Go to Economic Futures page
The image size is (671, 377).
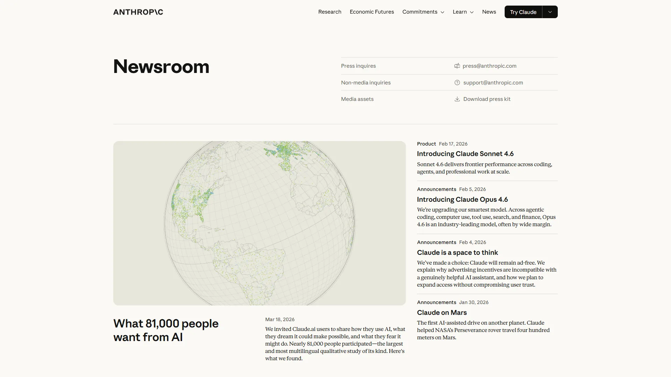(x=372, y=12)
